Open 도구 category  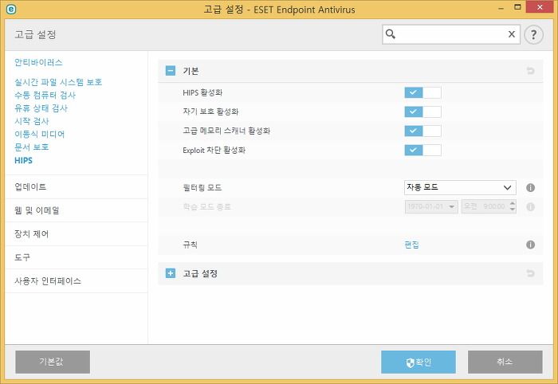pos(77,257)
